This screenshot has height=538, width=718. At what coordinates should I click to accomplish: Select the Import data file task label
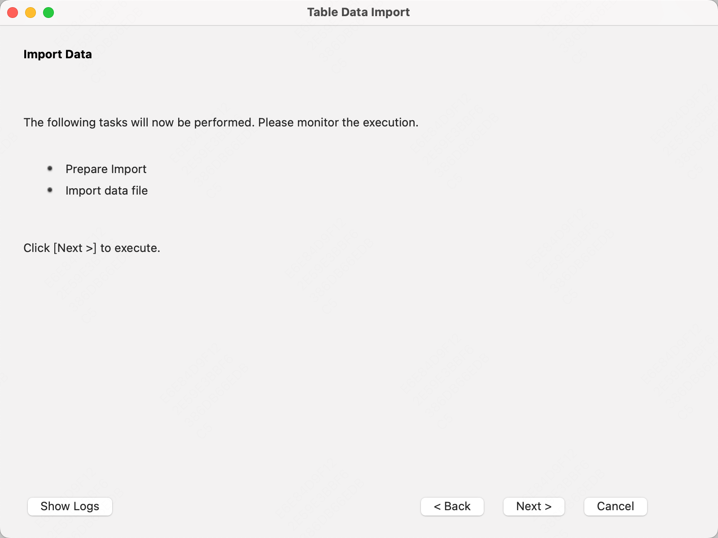point(106,191)
